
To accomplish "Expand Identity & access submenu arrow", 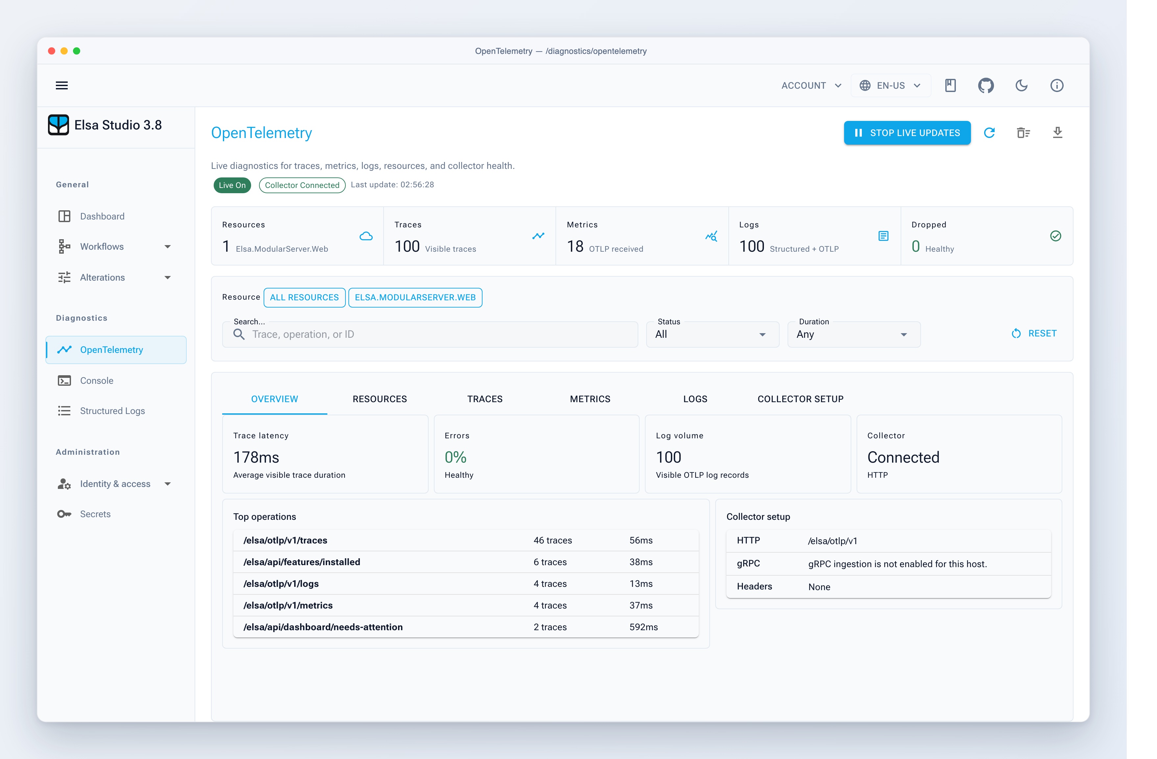I will [x=168, y=484].
